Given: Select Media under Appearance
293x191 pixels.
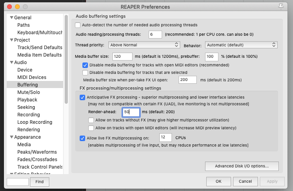Looking at the screenshot, I should [x=24, y=145].
